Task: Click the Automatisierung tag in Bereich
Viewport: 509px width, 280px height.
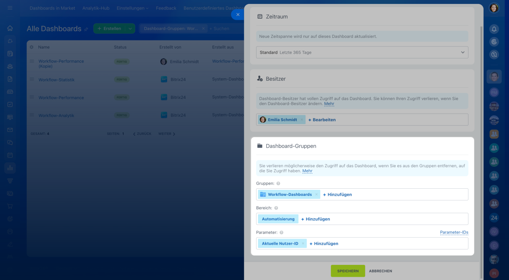Action: click(x=278, y=219)
